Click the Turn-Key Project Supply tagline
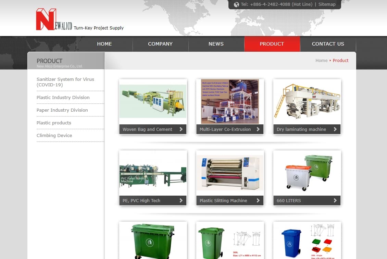 (x=99, y=28)
